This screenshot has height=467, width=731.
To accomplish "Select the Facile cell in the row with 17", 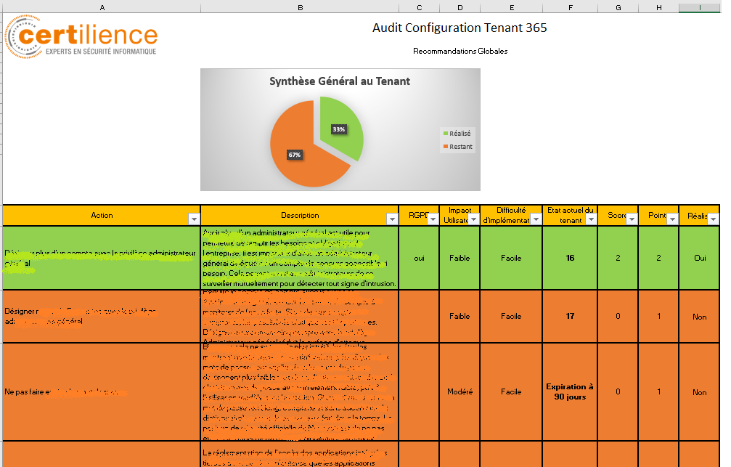I will [x=511, y=317].
